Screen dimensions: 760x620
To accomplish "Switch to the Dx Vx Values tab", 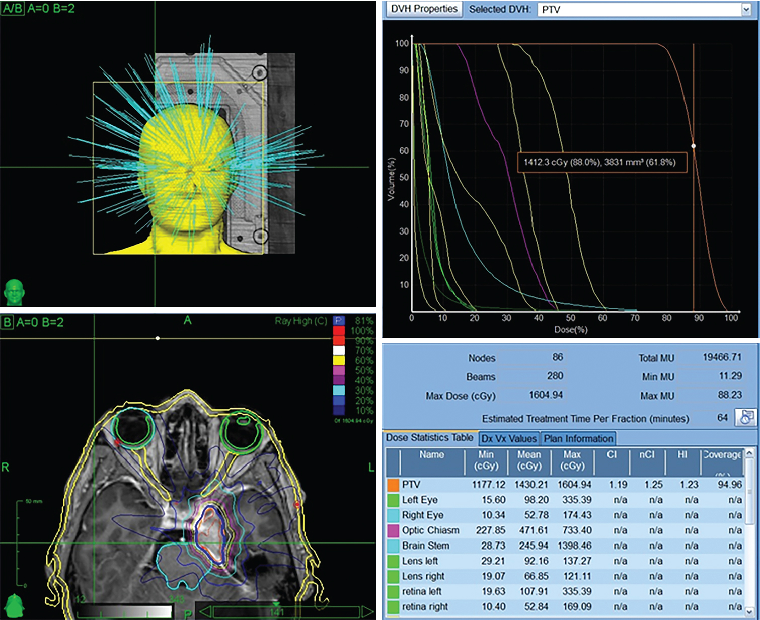I will point(509,438).
